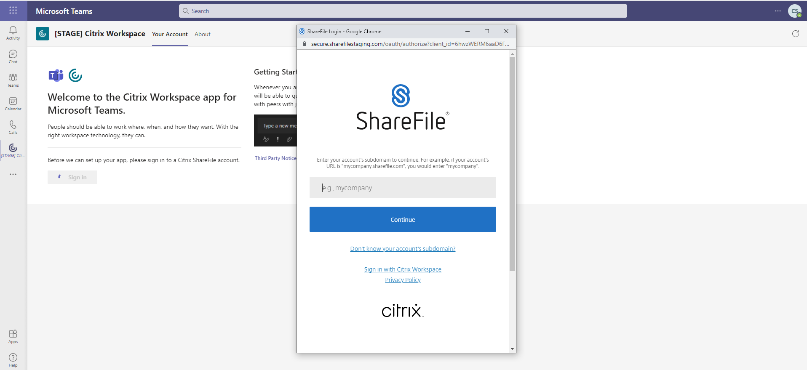Image resolution: width=807 pixels, height=370 pixels.
Task: Click the Citrix logo at popup bottom
Action: coord(403,310)
